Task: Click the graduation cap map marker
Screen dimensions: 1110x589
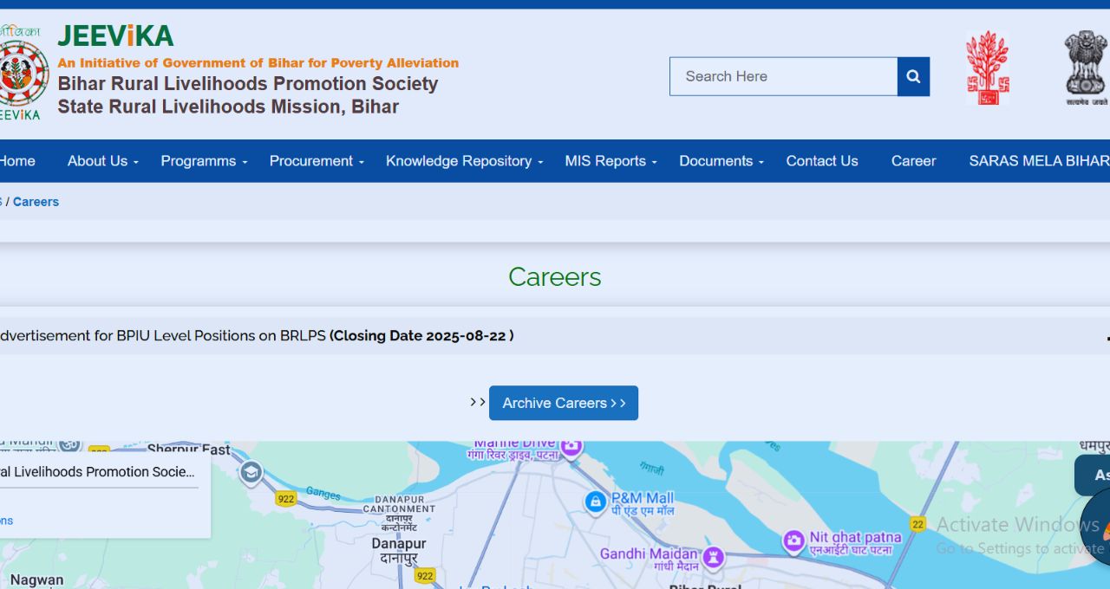Action: pyautogui.click(x=251, y=473)
